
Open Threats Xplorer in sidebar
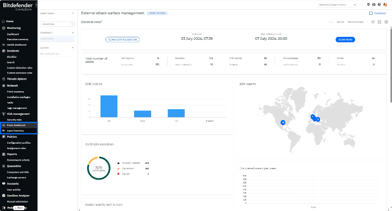coord(17,79)
